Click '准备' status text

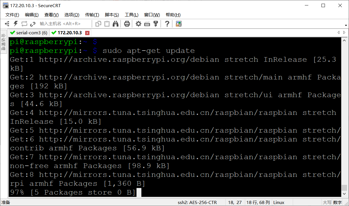(x=6, y=203)
